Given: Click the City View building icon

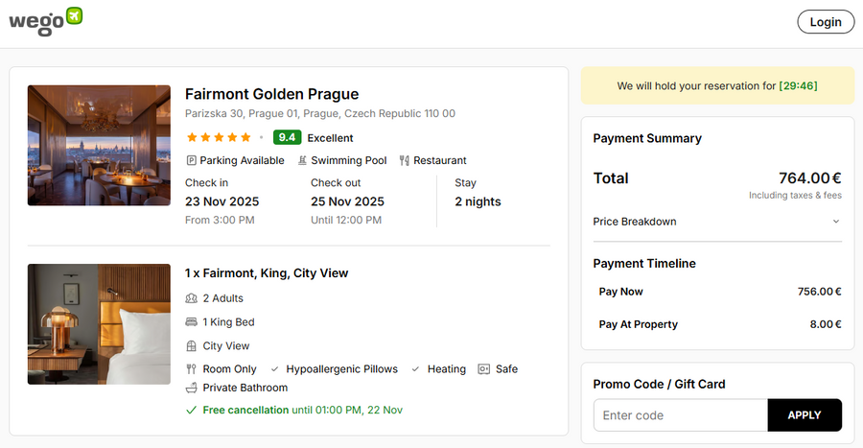Looking at the screenshot, I should (x=192, y=346).
